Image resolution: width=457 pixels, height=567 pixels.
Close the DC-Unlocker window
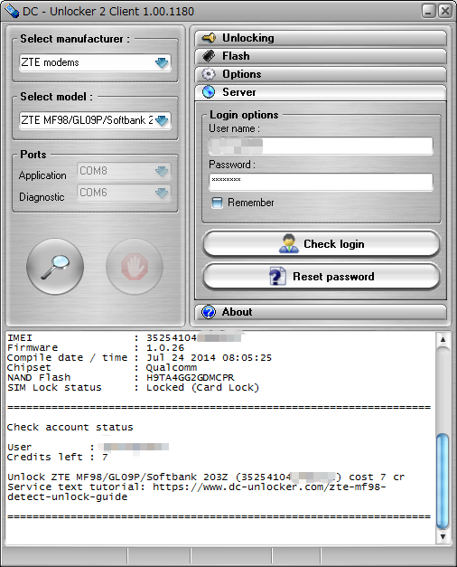click(444, 11)
